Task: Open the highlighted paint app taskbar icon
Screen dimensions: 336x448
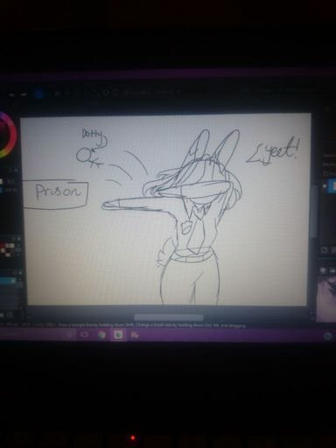Action: tap(118, 334)
